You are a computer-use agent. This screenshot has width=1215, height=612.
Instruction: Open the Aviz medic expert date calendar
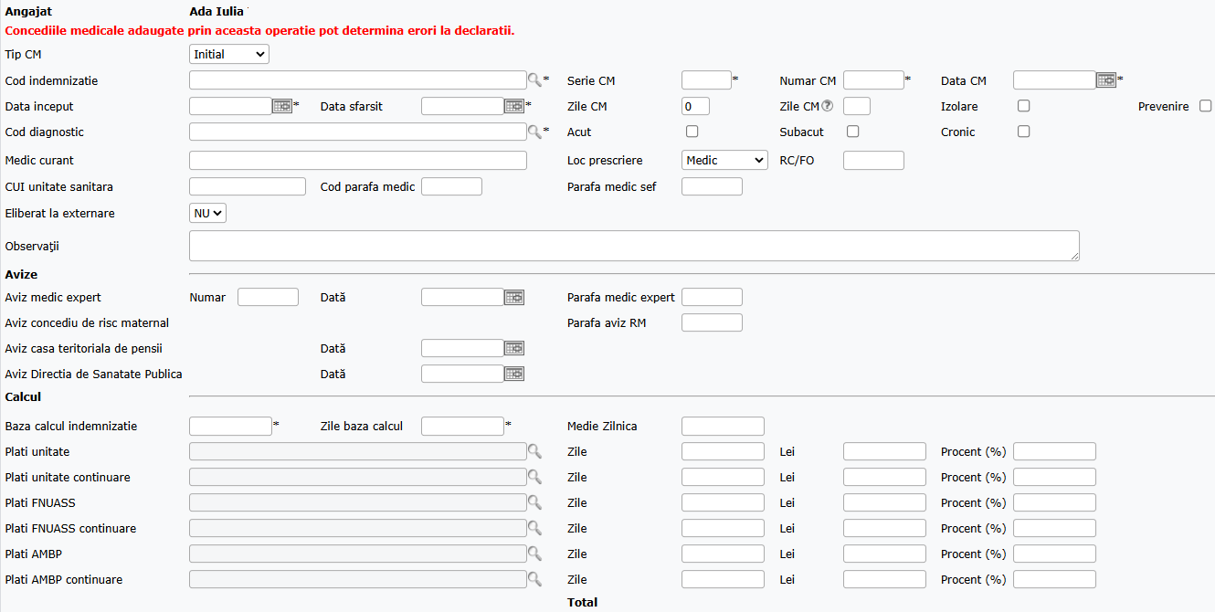[514, 297]
